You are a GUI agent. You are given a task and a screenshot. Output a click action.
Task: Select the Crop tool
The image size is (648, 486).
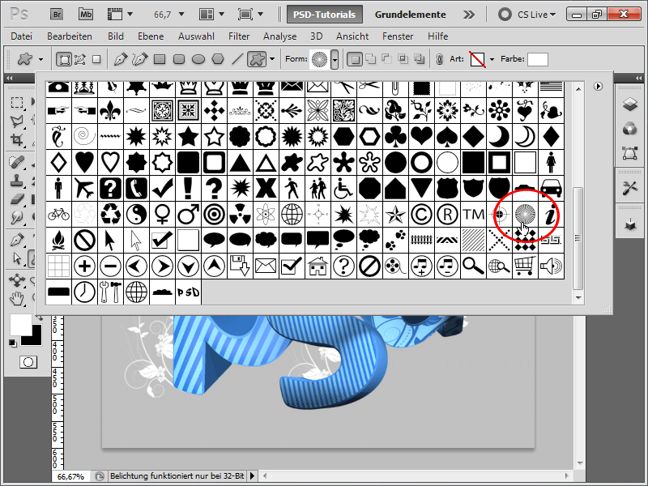17,140
